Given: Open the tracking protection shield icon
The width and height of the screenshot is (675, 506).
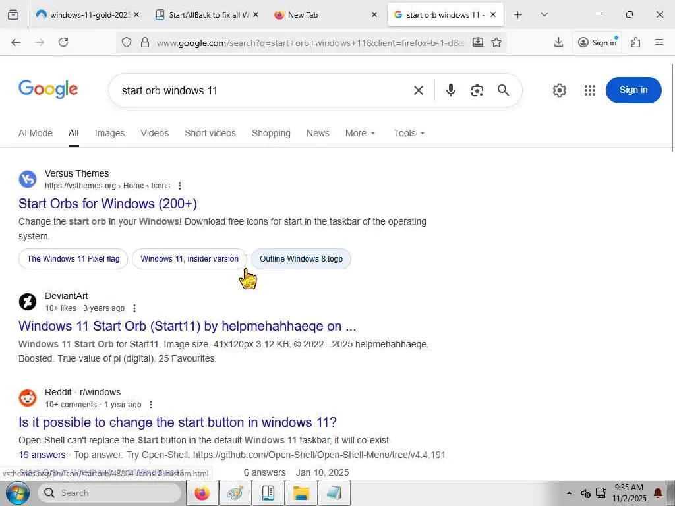Looking at the screenshot, I should (126, 42).
